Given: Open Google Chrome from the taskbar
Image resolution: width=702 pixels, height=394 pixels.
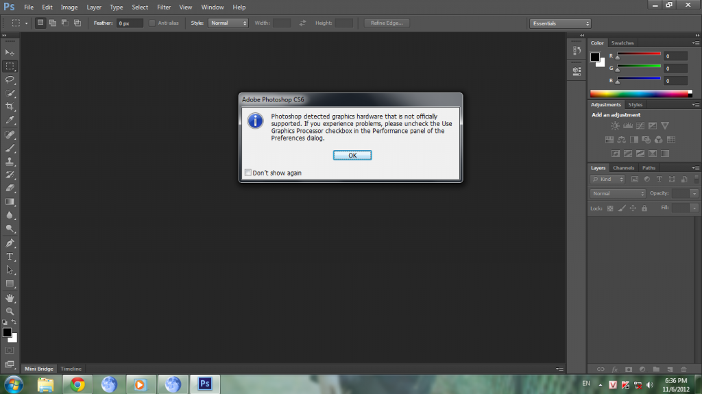Looking at the screenshot, I should click(77, 384).
